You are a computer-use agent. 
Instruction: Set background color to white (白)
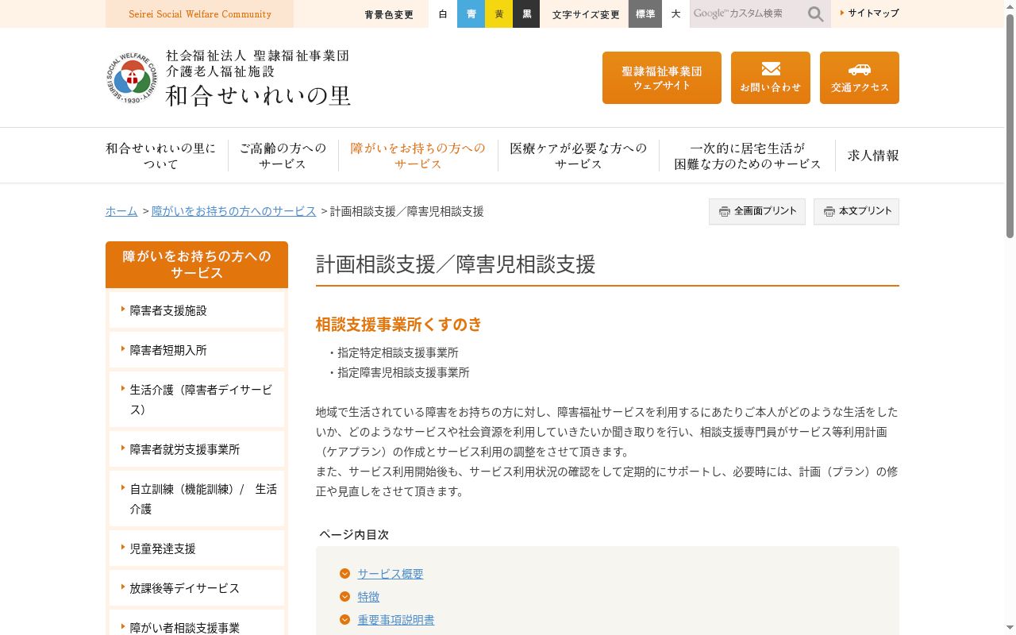[x=443, y=14]
